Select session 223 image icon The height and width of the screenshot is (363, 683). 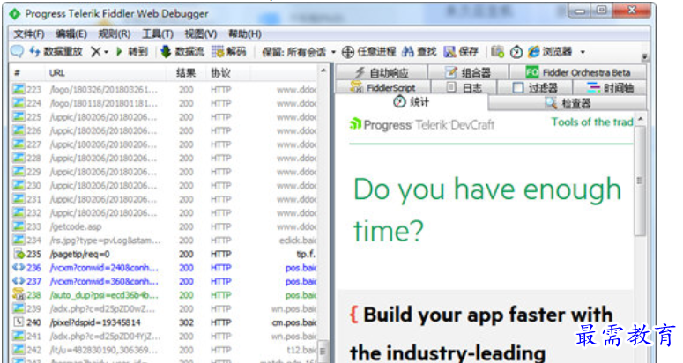pyautogui.click(x=19, y=89)
